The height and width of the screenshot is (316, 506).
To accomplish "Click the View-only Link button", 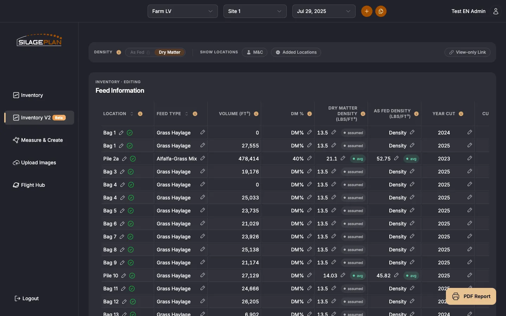I will [467, 52].
